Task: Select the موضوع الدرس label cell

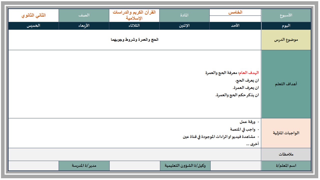Action: 286,40
